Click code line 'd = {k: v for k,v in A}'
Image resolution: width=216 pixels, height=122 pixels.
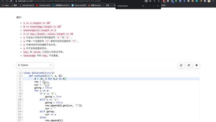pyautogui.click(x=50, y=79)
